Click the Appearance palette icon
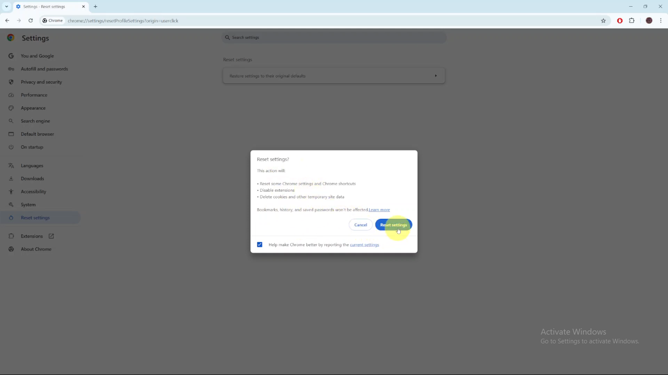Image resolution: width=668 pixels, height=375 pixels. (11, 108)
